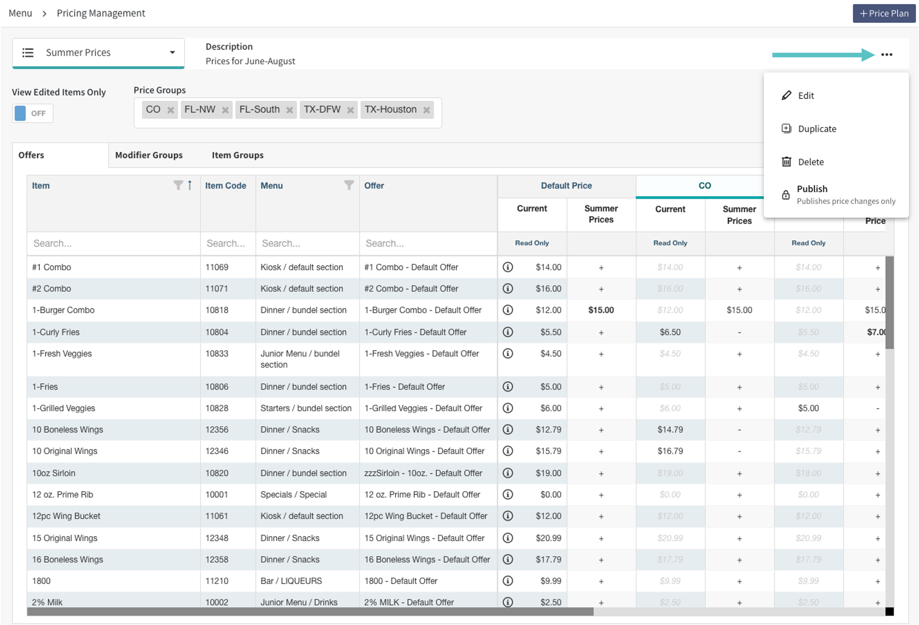Click the Menu breadcrumb link

pyautogui.click(x=20, y=13)
